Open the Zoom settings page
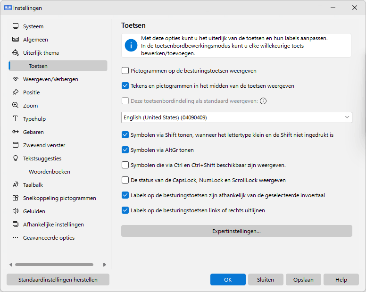 [58, 106]
